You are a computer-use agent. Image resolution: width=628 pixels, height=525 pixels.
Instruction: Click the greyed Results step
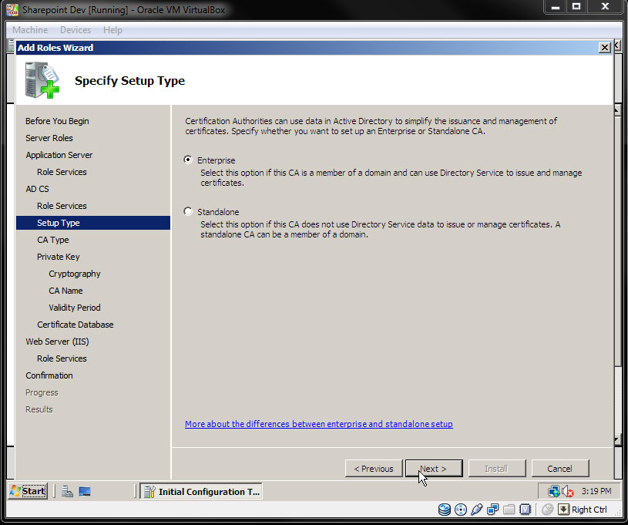coord(39,409)
